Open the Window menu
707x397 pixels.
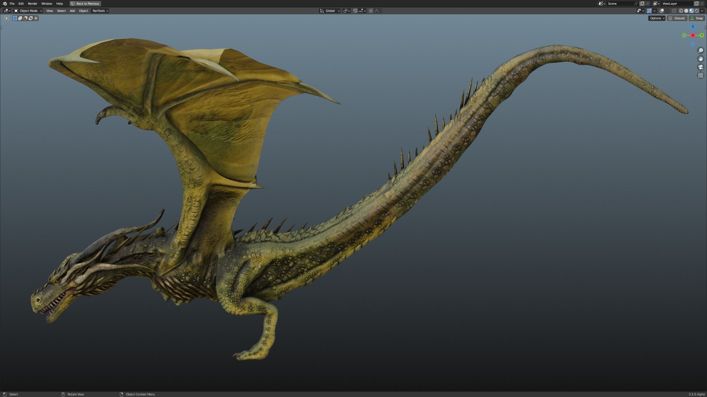tap(47, 4)
